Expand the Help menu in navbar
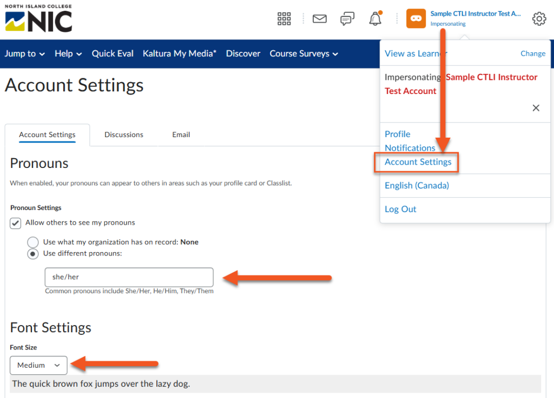 [x=68, y=53]
